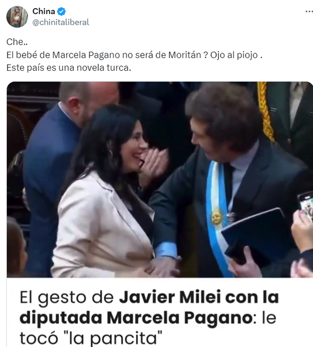Image resolution: width=313 pixels, height=347 pixels.
Task: Click the gold braided cord in the photo
Action: coord(265,111)
